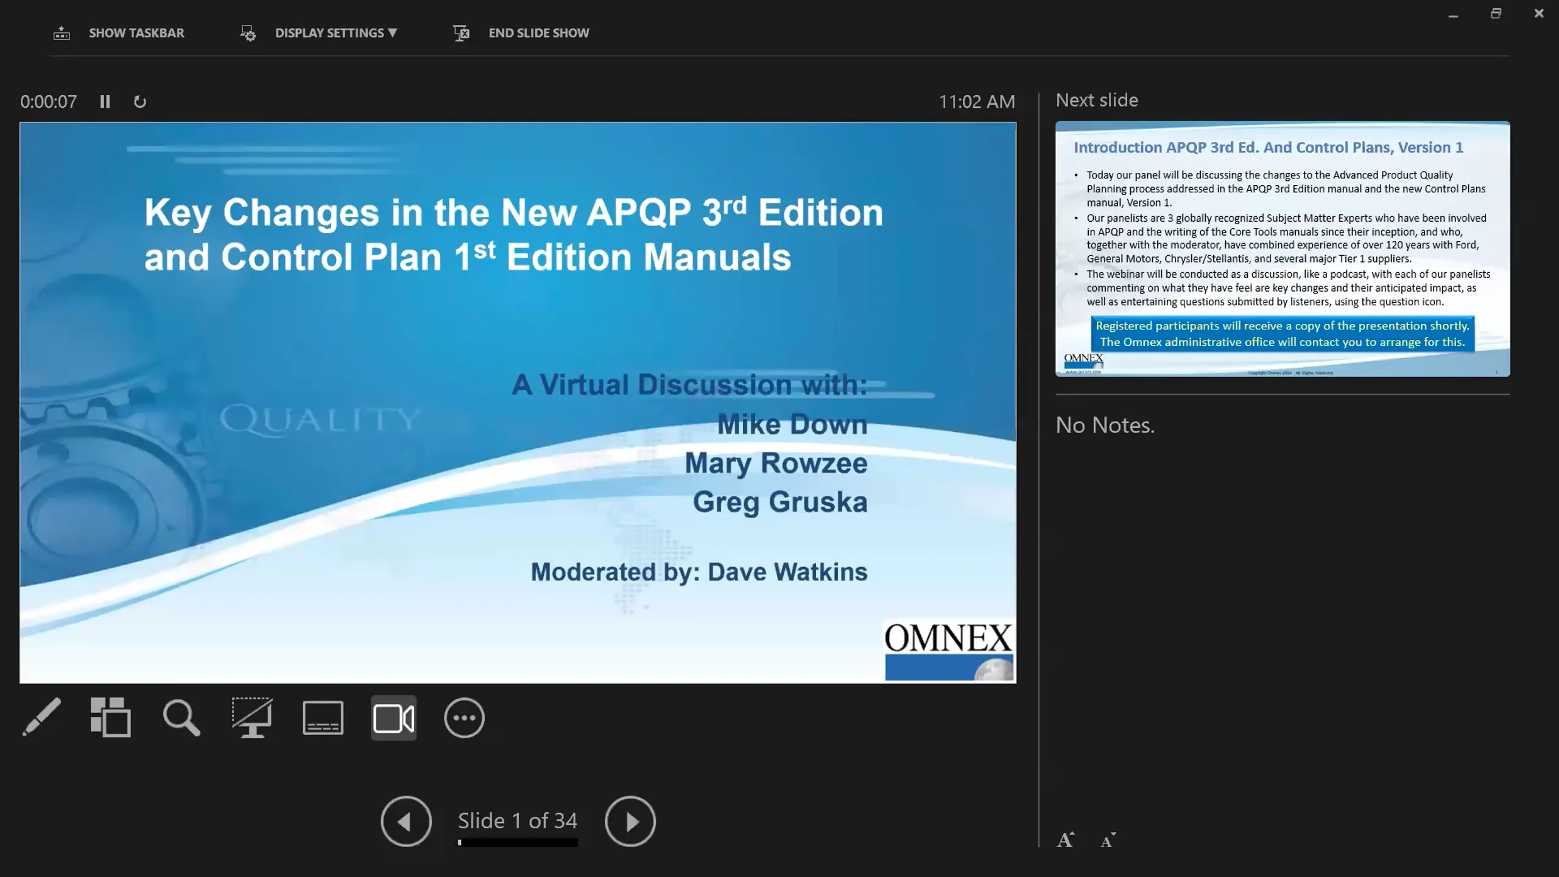The image size is (1559, 877).
Task: Zoom into the slide with the magnifier tool
Action: click(x=181, y=718)
